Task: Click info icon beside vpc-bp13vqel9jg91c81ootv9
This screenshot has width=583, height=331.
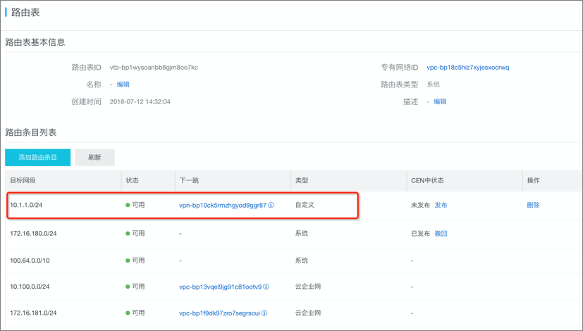Action: pyautogui.click(x=266, y=287)
